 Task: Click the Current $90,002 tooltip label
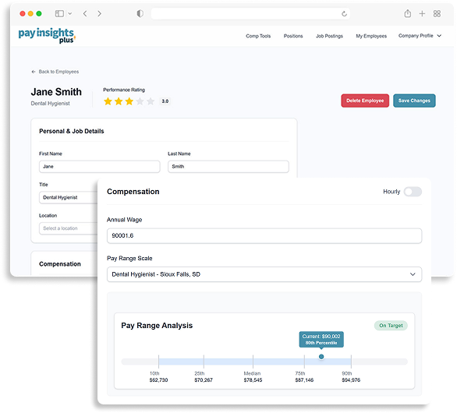pyautogui.click(x=321, y=339)
